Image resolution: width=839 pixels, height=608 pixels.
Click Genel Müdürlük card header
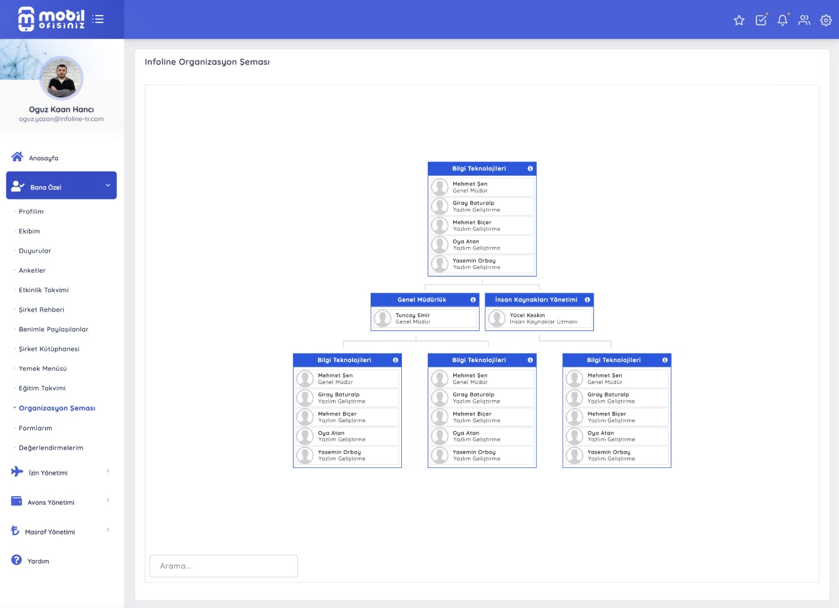click(425, 300)
